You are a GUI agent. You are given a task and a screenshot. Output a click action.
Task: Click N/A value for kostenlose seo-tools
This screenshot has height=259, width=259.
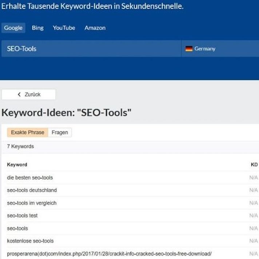(254, 241)
